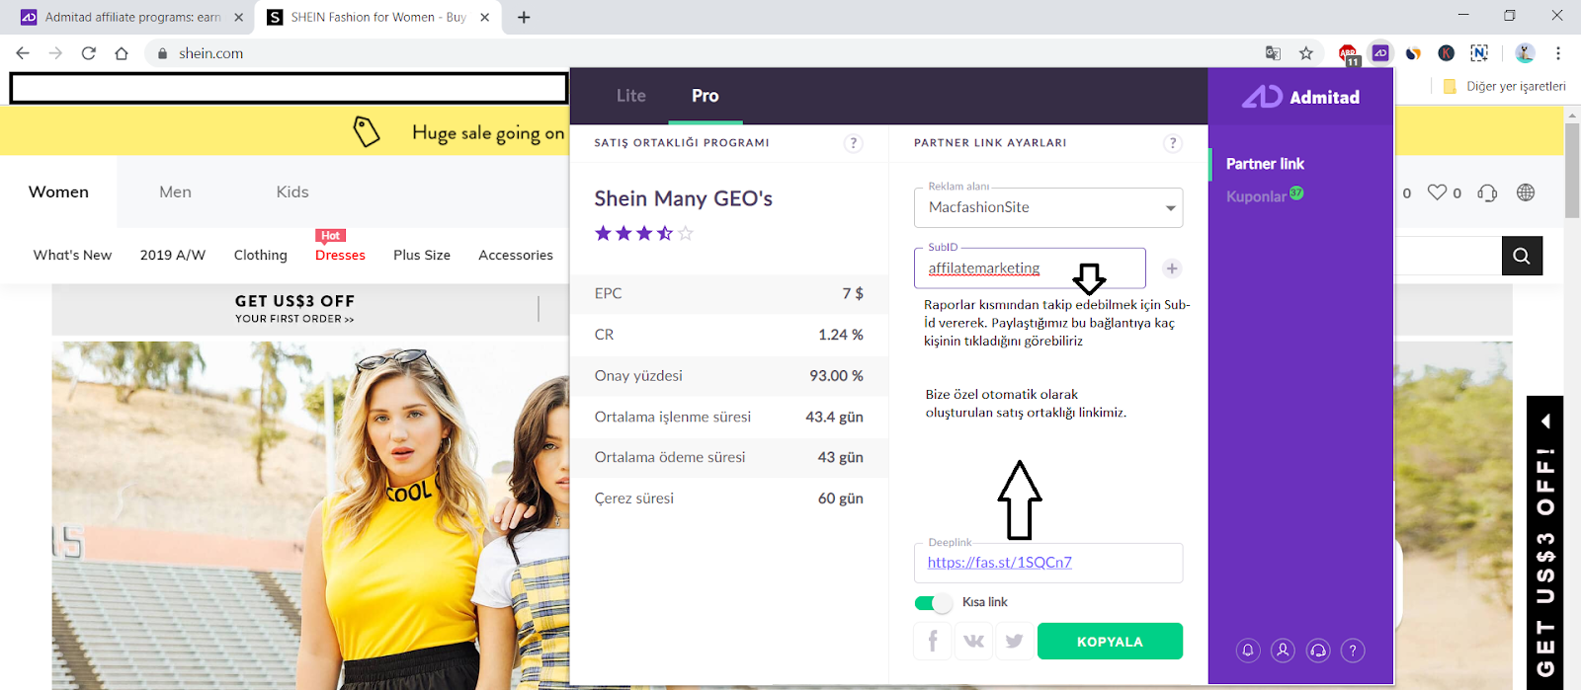This screenshot has height=690, width=1581.
Task: Open the browser home page icon
Action: click(122, 53)
